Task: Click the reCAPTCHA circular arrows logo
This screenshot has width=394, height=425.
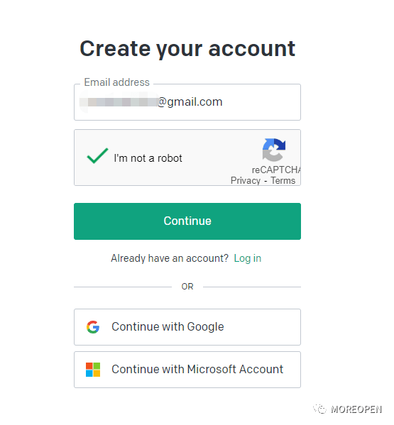Action: coord(273,150)
